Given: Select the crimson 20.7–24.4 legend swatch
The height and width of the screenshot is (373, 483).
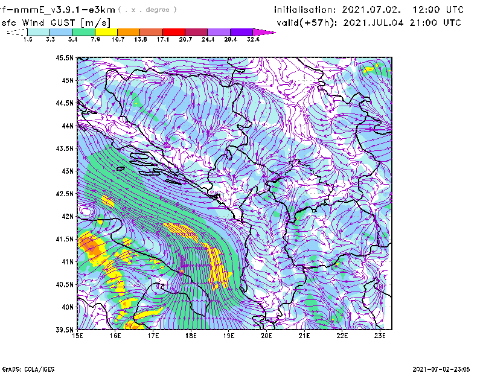Looking at the screenshot, I should pos(196,32).
